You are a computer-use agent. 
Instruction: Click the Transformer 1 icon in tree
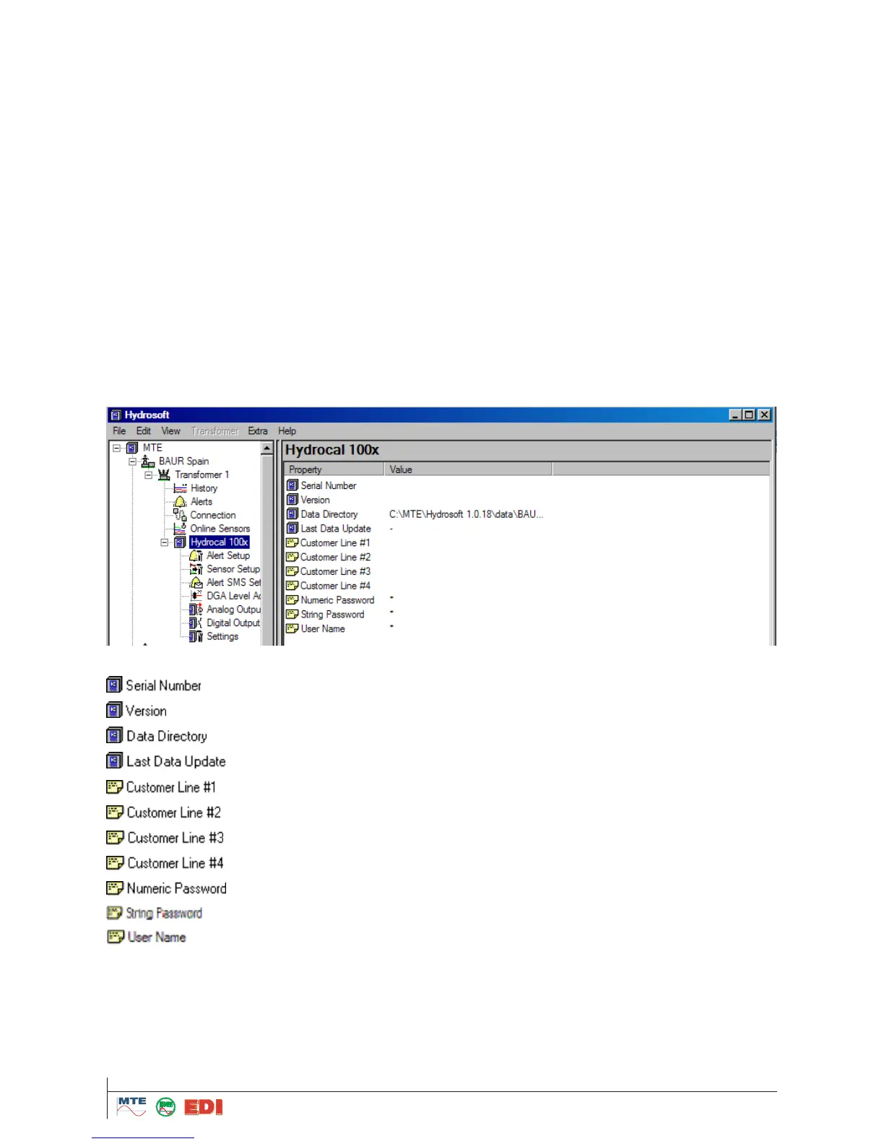click(x=164, y=474)
